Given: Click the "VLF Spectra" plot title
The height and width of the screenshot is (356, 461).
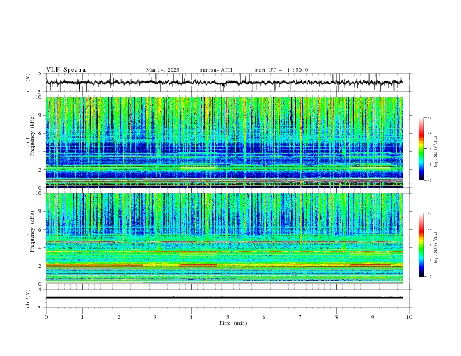Looking at the screenshot, I should [66, 70].
